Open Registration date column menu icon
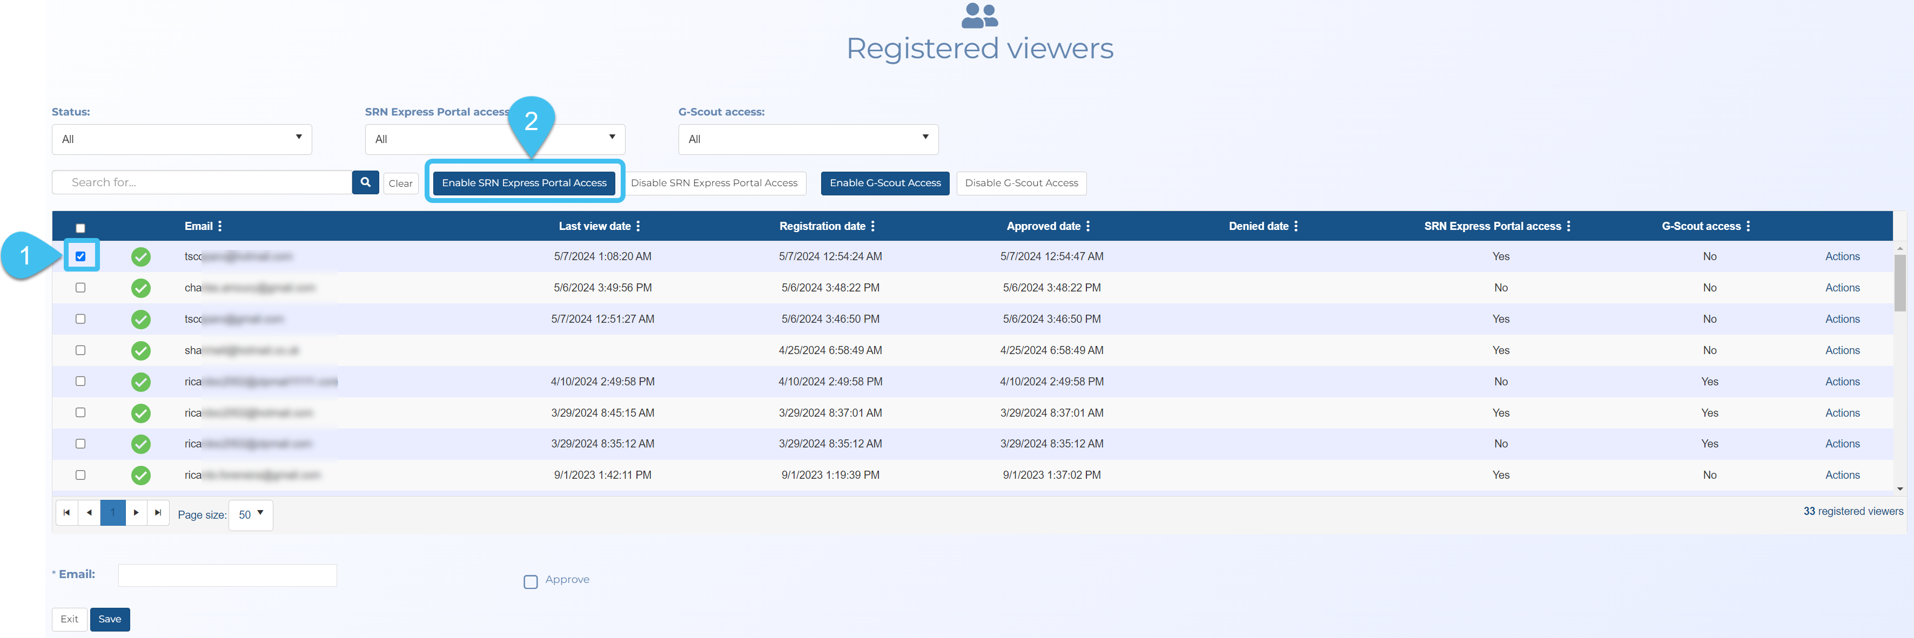The image size is (1914, 638). tap(873, 226)
